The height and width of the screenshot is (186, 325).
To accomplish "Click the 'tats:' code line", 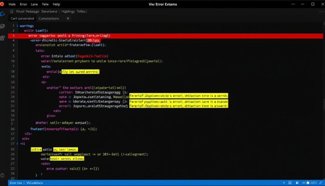I will click(x=40, y=51).
